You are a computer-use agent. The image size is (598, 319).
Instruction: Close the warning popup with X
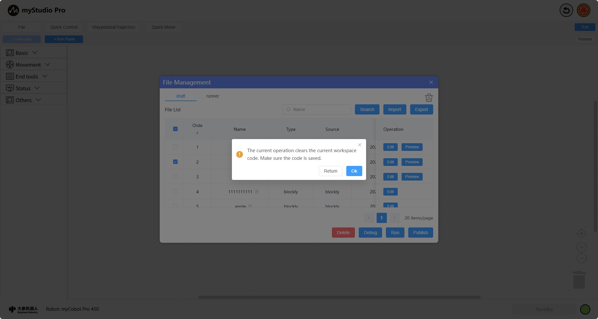pos(360,145)
